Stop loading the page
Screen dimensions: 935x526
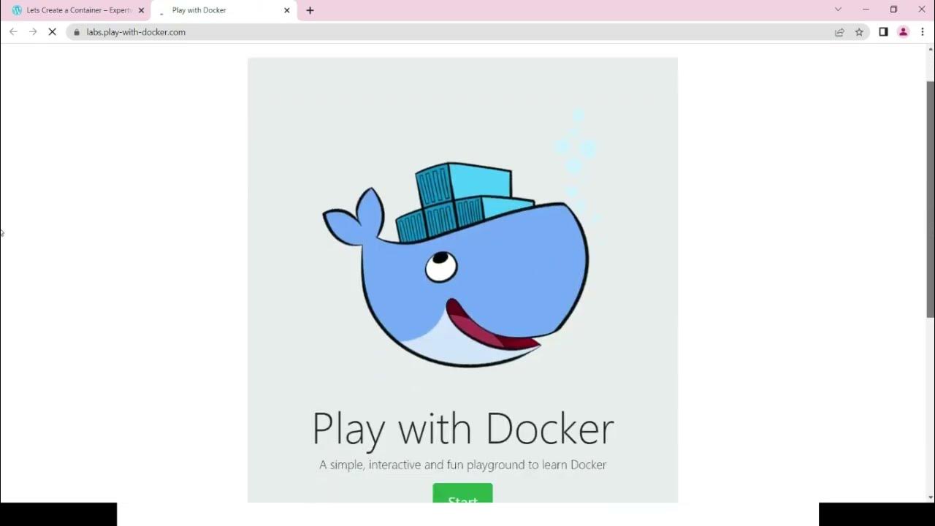pos(53,32)
